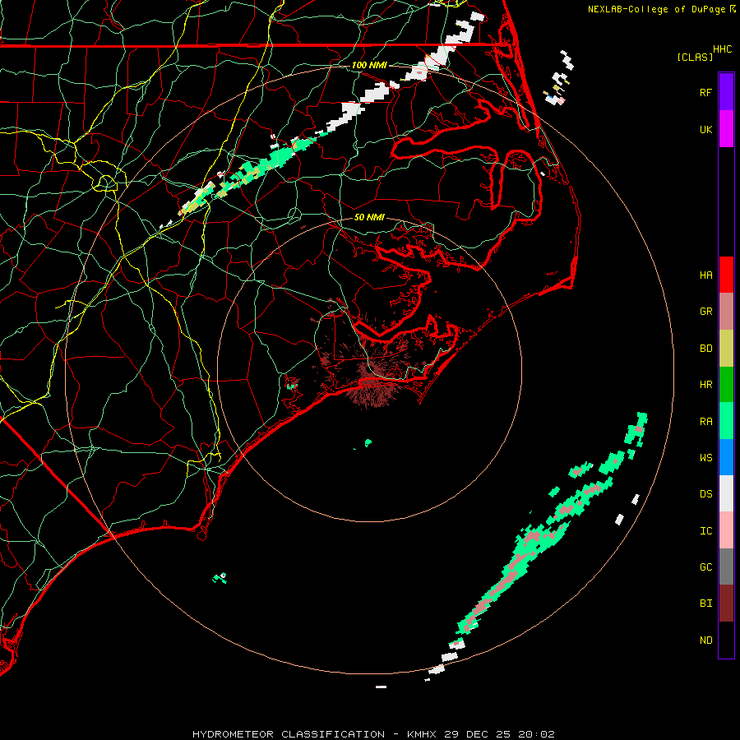Click the 'GR' legend label
This screenshot has height=740, width=740.
click(x=705, y=312)
